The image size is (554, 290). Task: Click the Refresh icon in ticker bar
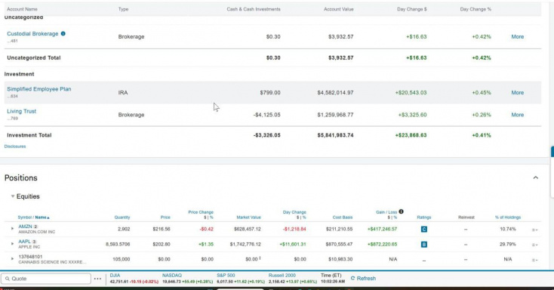coord(352,279)
